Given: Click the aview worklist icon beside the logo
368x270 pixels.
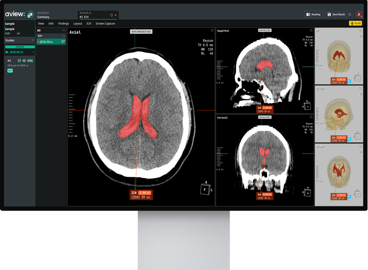Looking at the screenshot, I should point(30,15).
